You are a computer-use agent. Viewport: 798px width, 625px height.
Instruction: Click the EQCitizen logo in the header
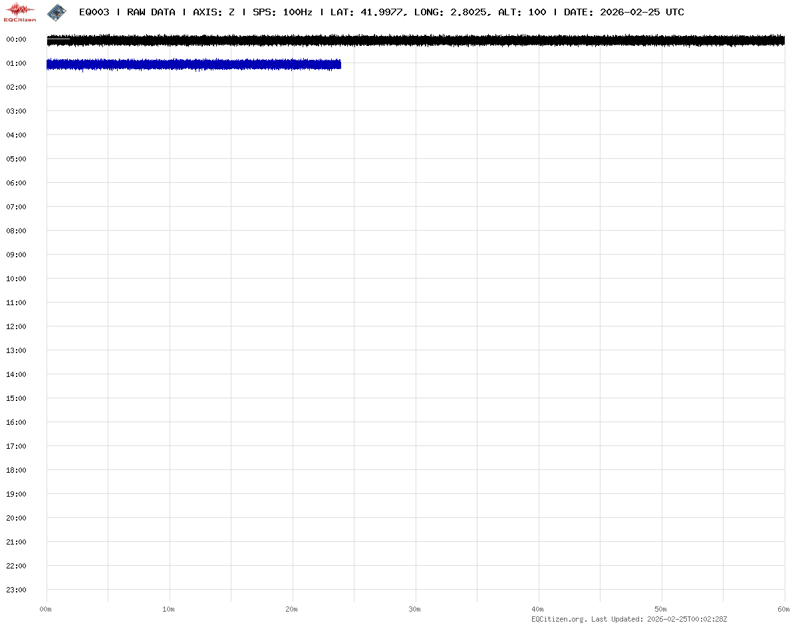(x=20, y=12)
